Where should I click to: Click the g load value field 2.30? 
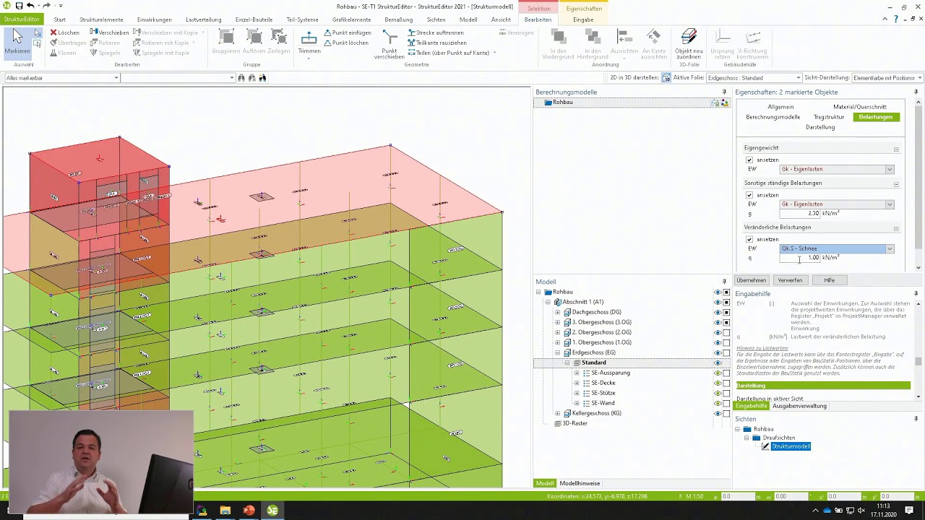pyautogui.click(x=800, y=214)
